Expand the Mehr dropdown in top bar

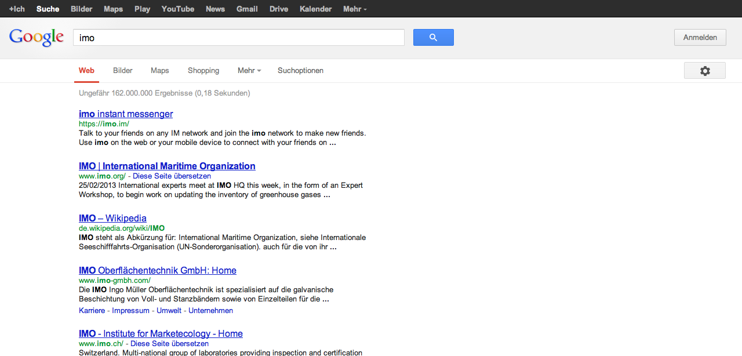click(x=354, y=9)
